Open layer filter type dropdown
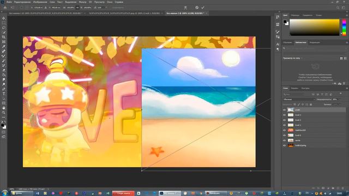 point(295,94)
